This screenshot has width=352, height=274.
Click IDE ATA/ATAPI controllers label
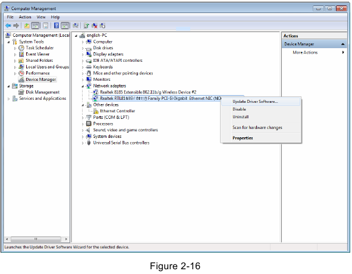coord(118,61)
